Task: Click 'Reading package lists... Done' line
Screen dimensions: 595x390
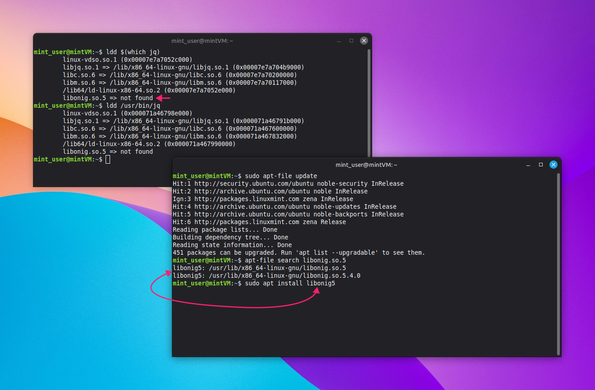Action: tap(225, 229)
